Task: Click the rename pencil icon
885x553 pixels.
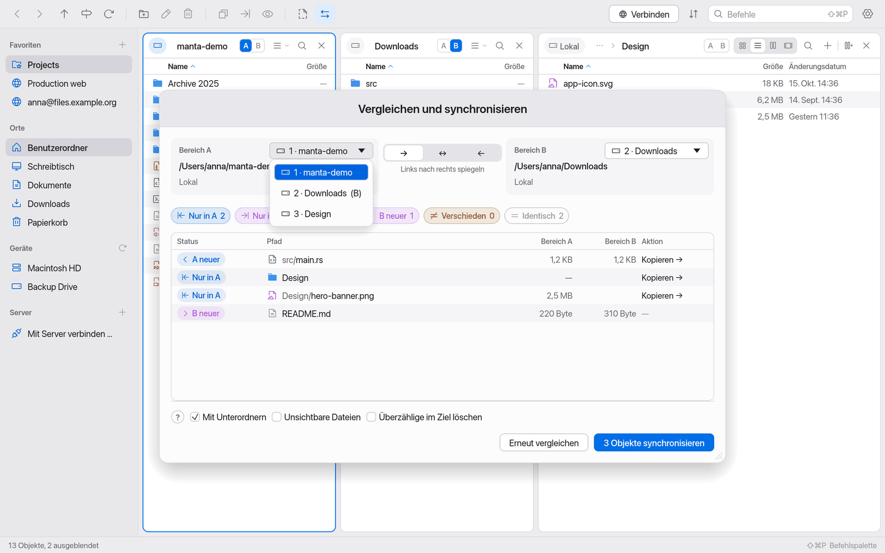Action: (x=166, y=14)
